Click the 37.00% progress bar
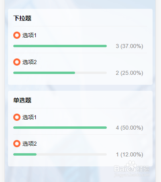Viewport: 161px width, 182px height. point(60,46)
